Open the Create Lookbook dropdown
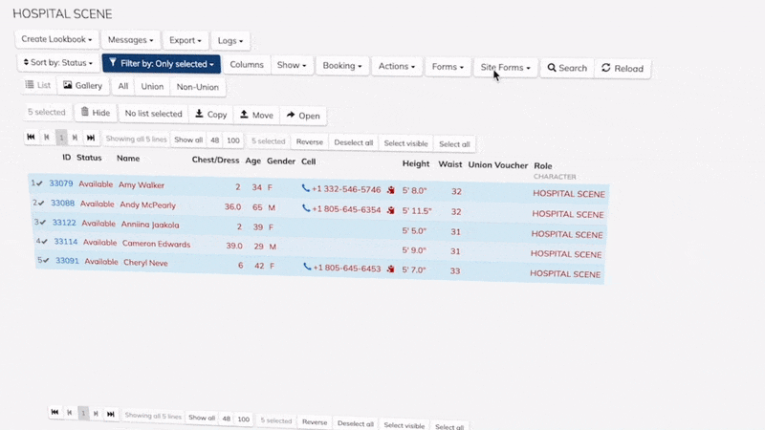The width and height of the screenshot is (765, 430). (56, 39)
